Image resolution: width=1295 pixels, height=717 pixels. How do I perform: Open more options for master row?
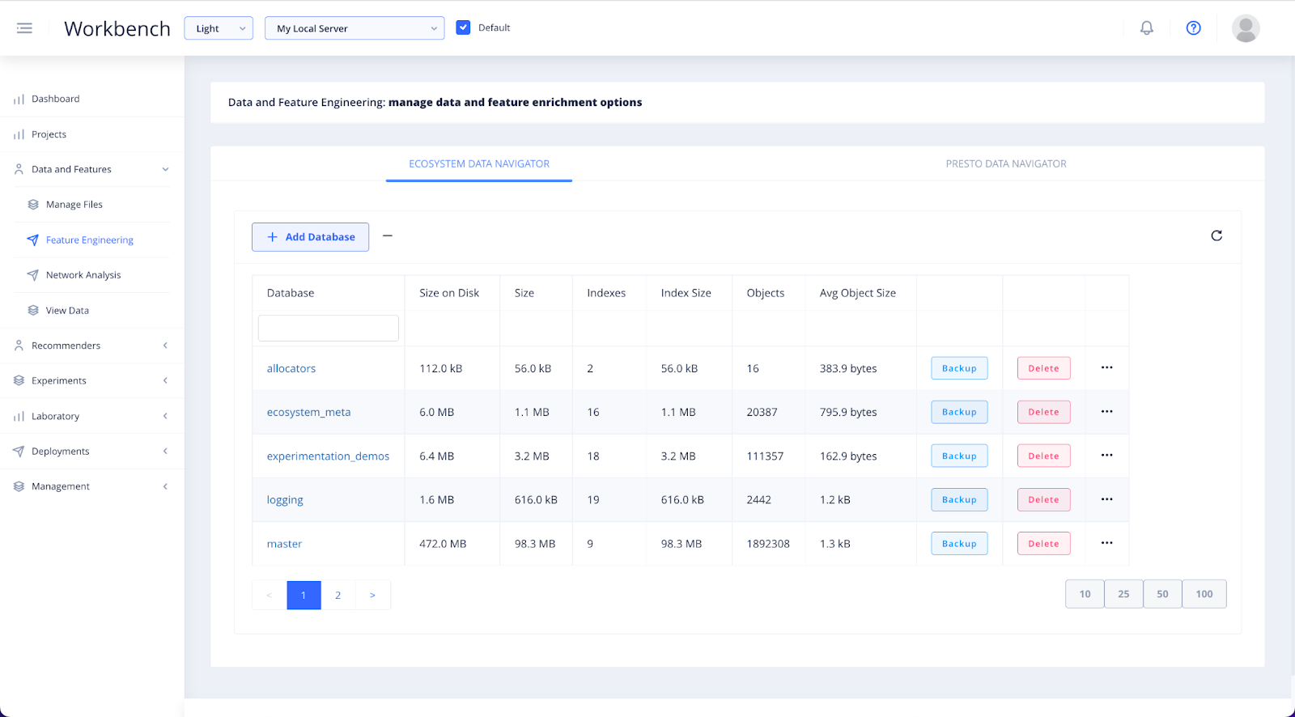[x=1106, y=543]
